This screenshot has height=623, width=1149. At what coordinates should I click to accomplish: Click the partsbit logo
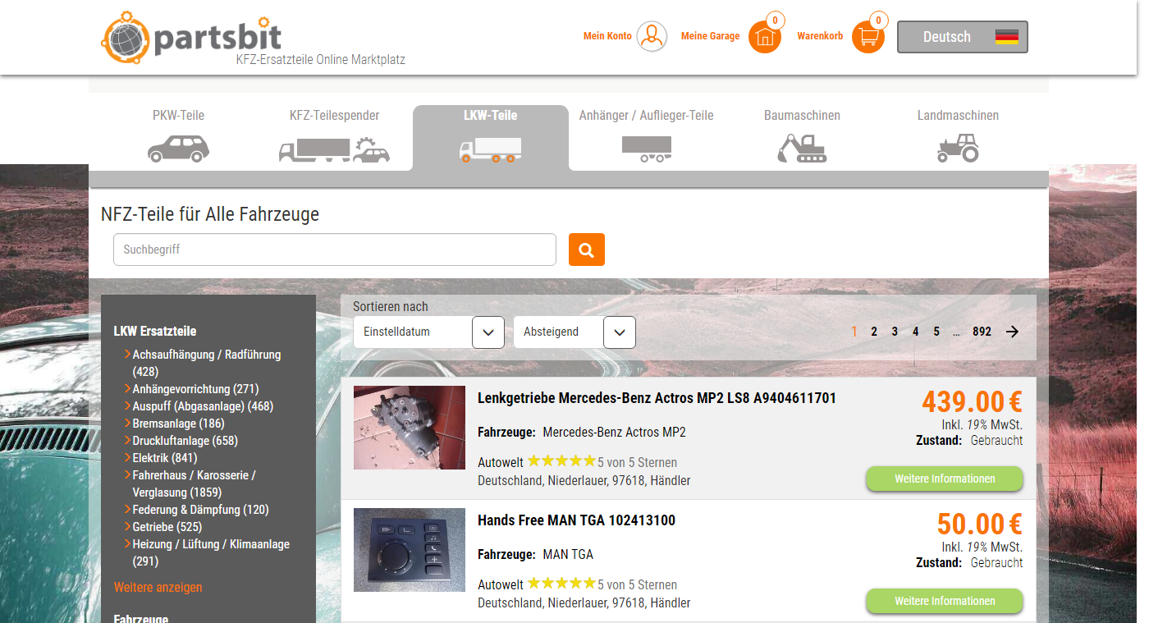click(191, 37)
